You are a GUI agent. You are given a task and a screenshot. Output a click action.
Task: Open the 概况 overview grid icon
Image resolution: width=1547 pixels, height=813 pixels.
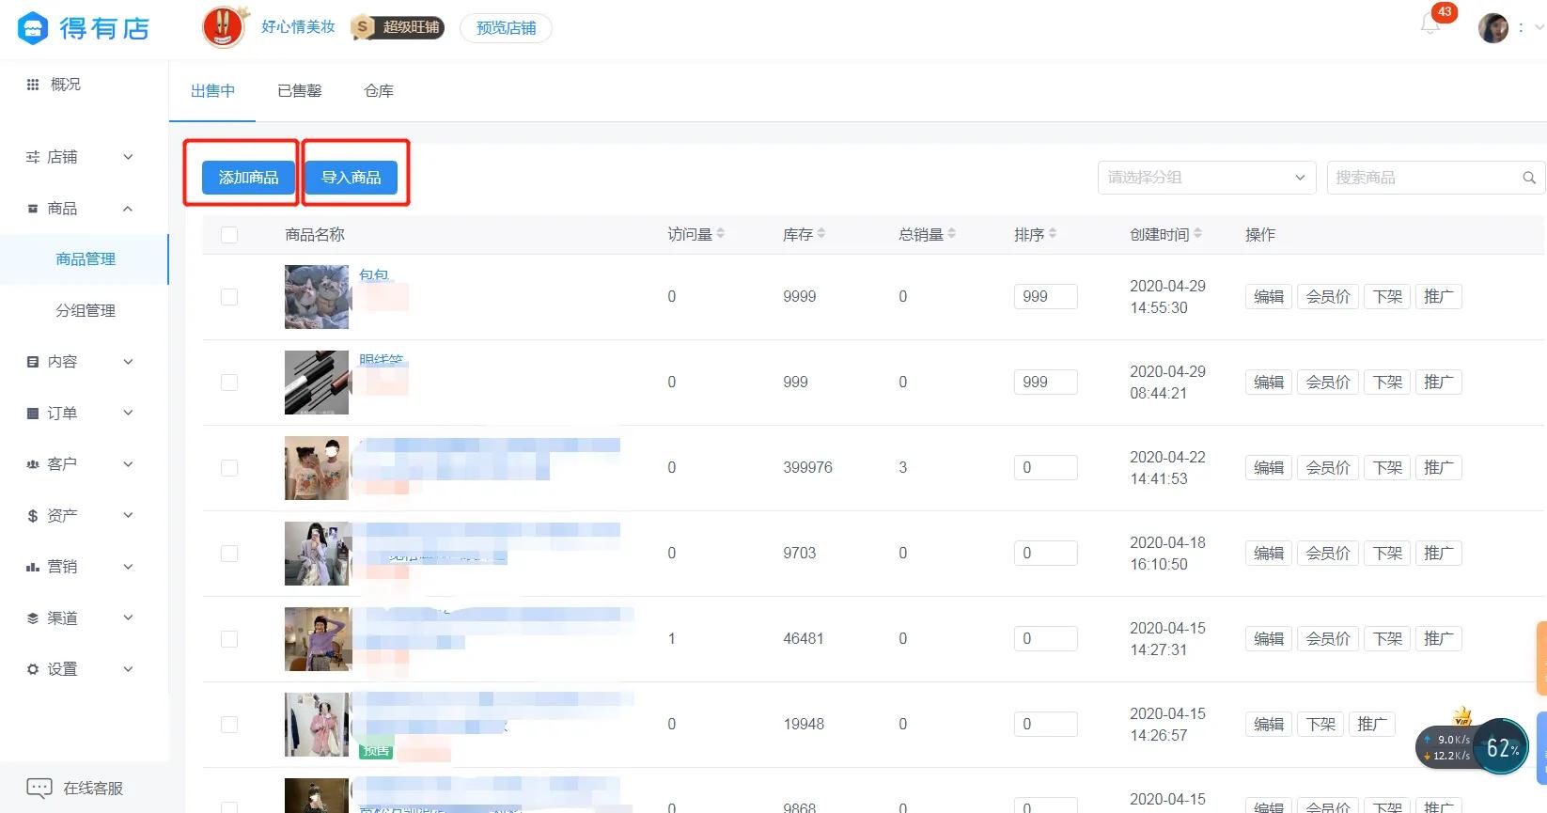pyautogui.click(x=33, y=85)
